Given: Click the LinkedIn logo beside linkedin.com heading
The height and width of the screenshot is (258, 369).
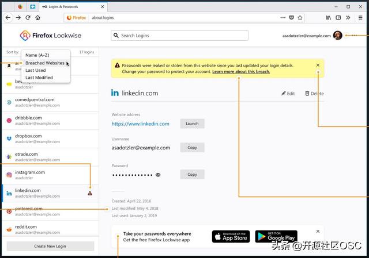Looking at the screenshot, I should pos(115,93).
